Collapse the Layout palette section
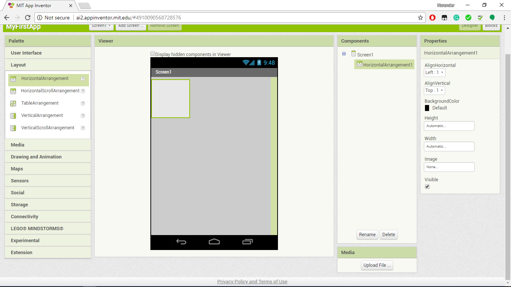 tap(48, 65)
